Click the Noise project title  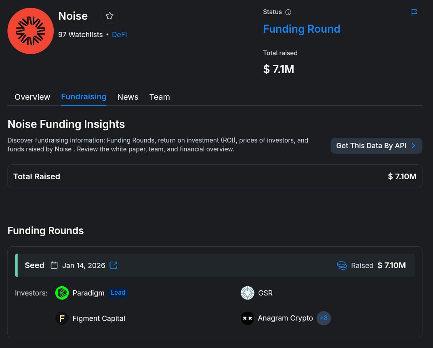coord(73,16)
